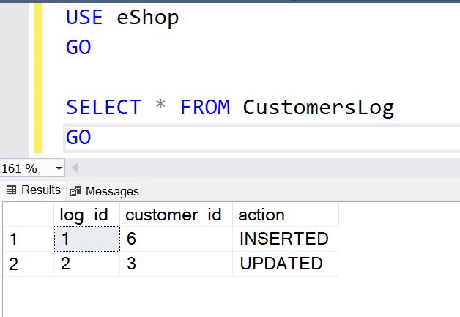Click customer_id cell with value 6
The image size is (460, 317).
click(176, 239)
